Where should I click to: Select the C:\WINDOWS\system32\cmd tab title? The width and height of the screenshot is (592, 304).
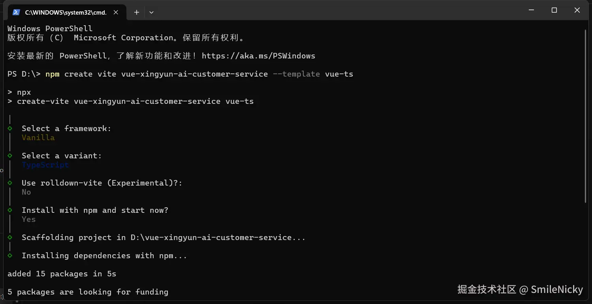(66, 12)
